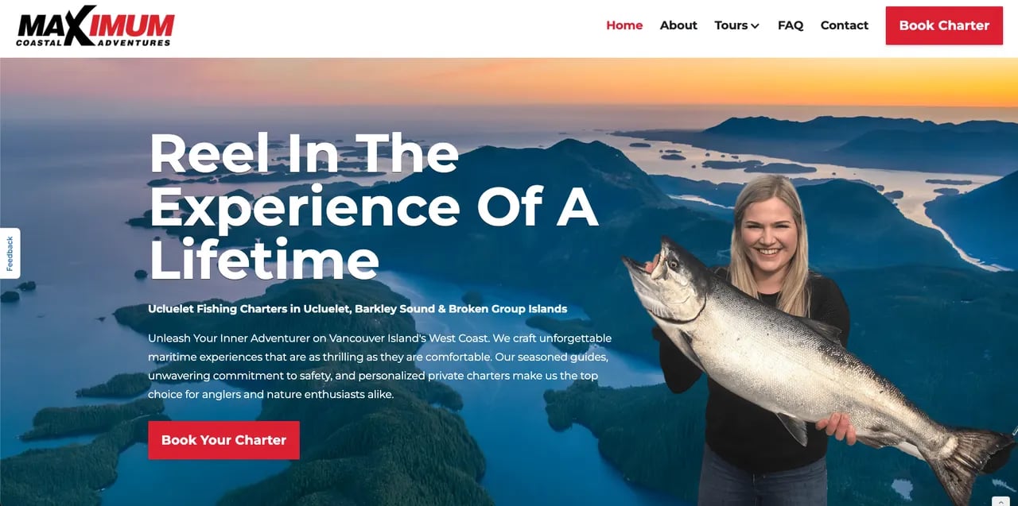
Task: Click the Ucluelet Fishing Charters subheading
Action: (358, 308)
